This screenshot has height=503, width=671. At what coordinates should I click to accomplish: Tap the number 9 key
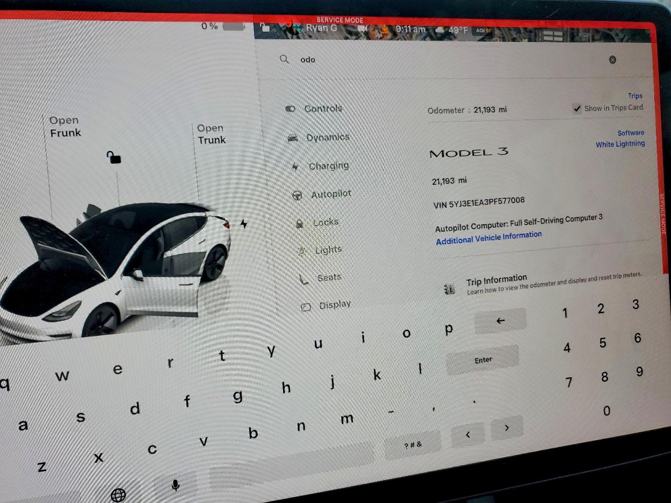(640, 372)
